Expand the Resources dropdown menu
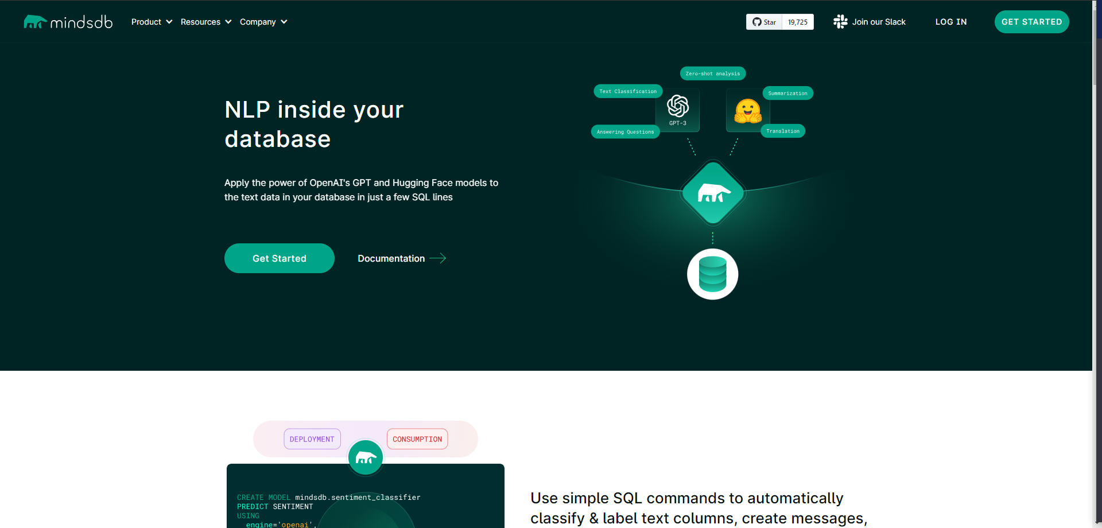Screen dimensions: 1102x528 (205, 22)
